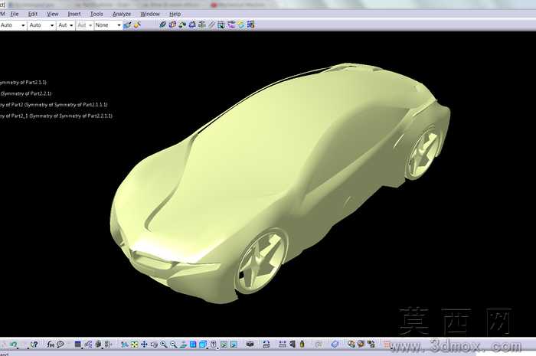
Task: Select tree item 'Symmetry of Symmetry of Part2.2.1.1'
Action: 70,116
